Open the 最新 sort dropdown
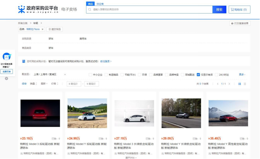The image size is (260, 159). click(44, 84)
